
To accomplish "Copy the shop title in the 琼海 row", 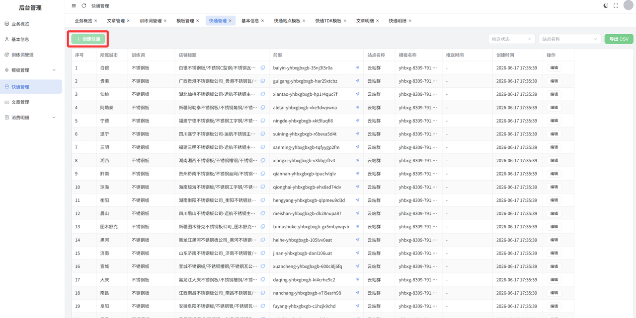I will pos(263,187).
